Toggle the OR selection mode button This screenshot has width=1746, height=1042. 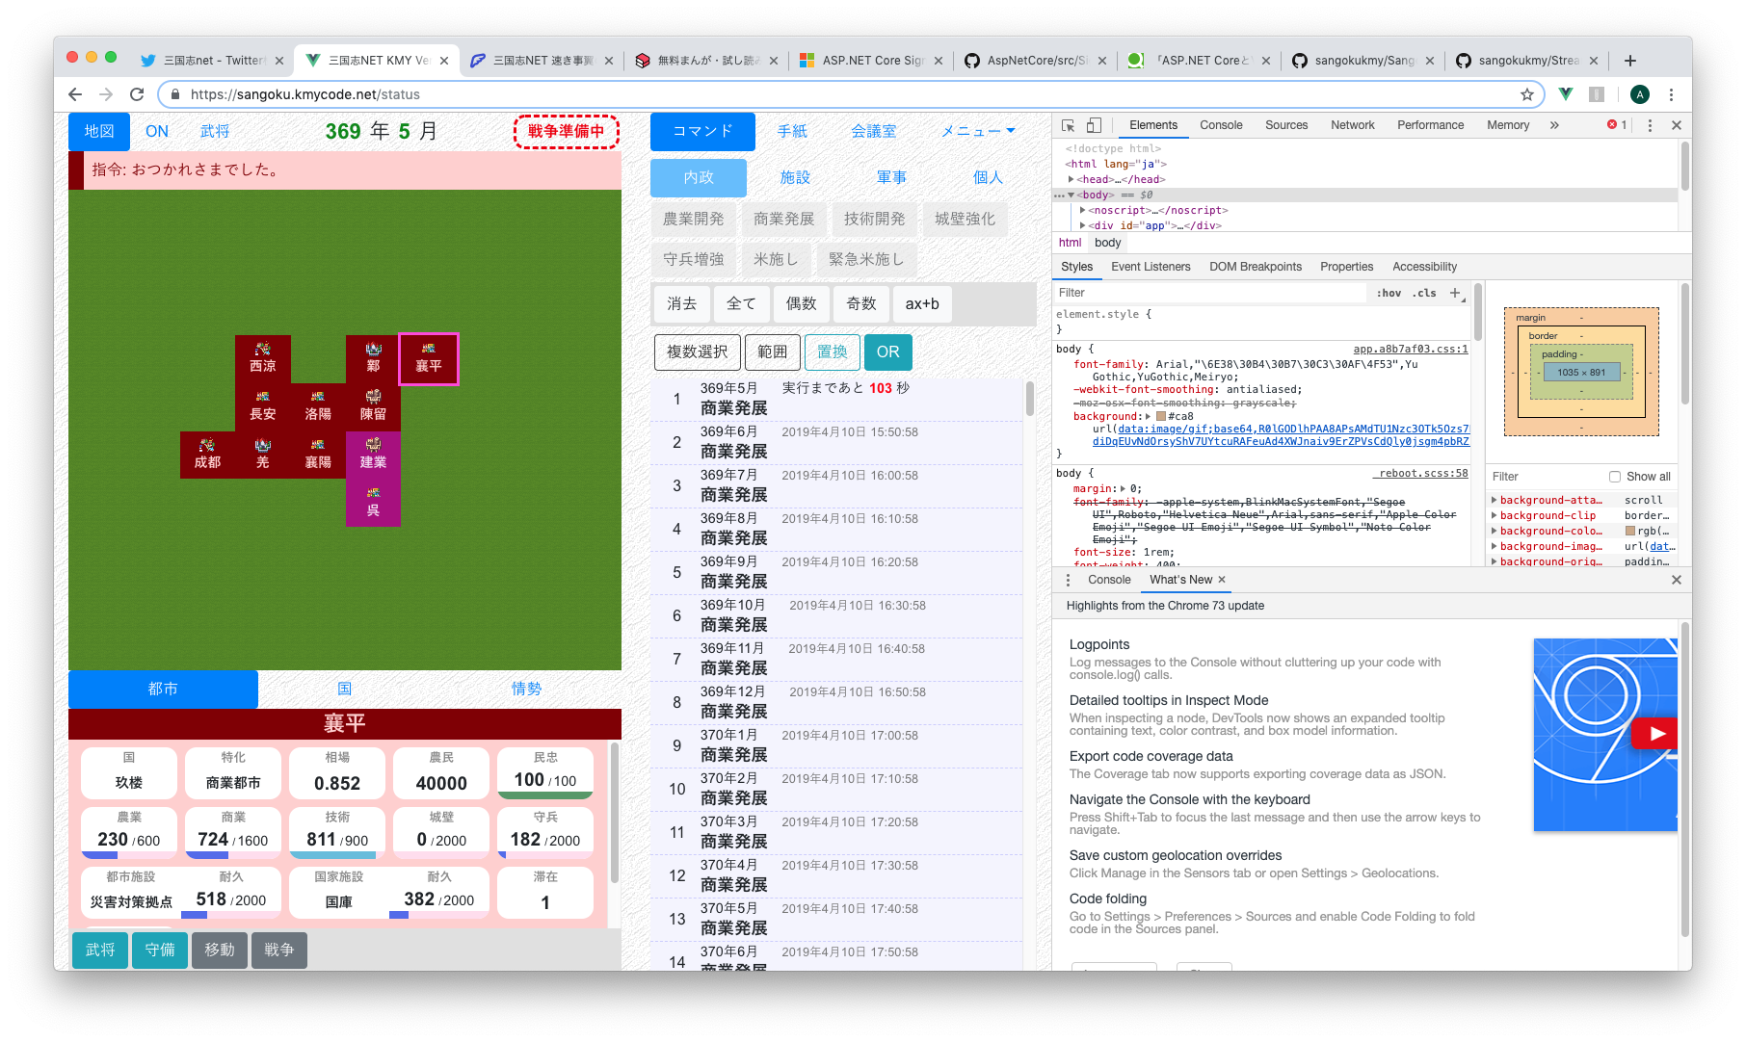887,352
